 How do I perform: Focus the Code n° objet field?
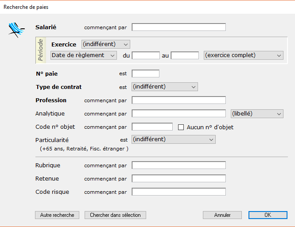click(152, 127)
